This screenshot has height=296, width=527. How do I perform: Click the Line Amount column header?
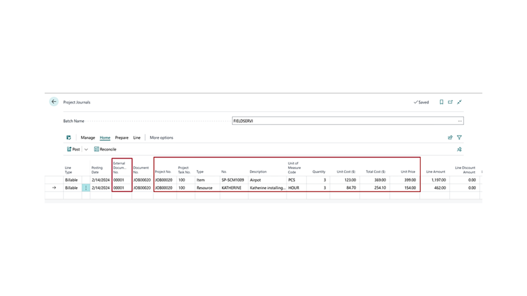click(x=435, y=172)
